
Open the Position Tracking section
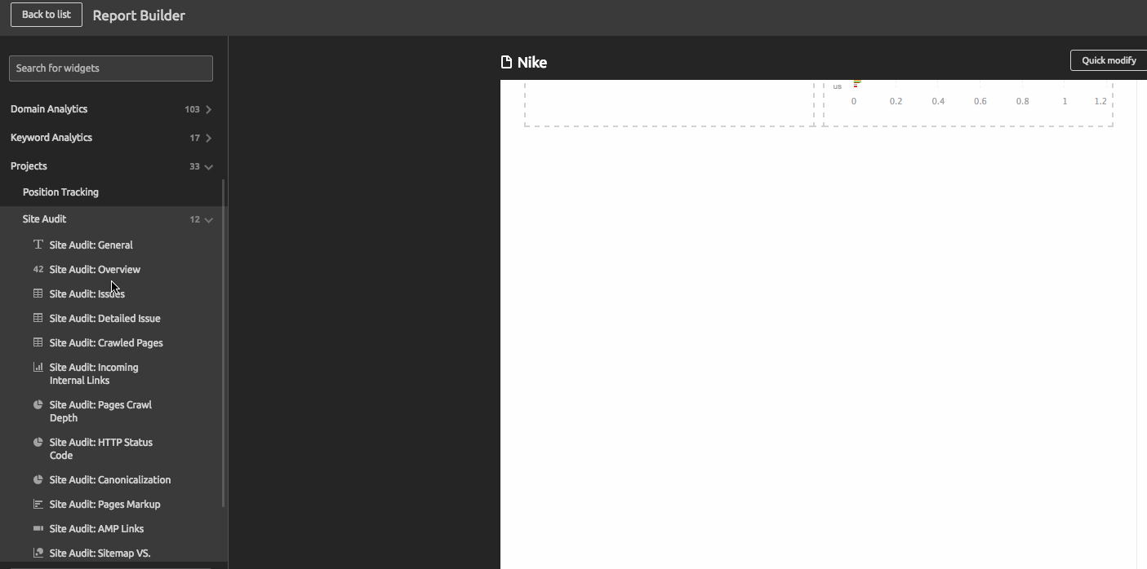pyautogui.click(x=60, y=192)
